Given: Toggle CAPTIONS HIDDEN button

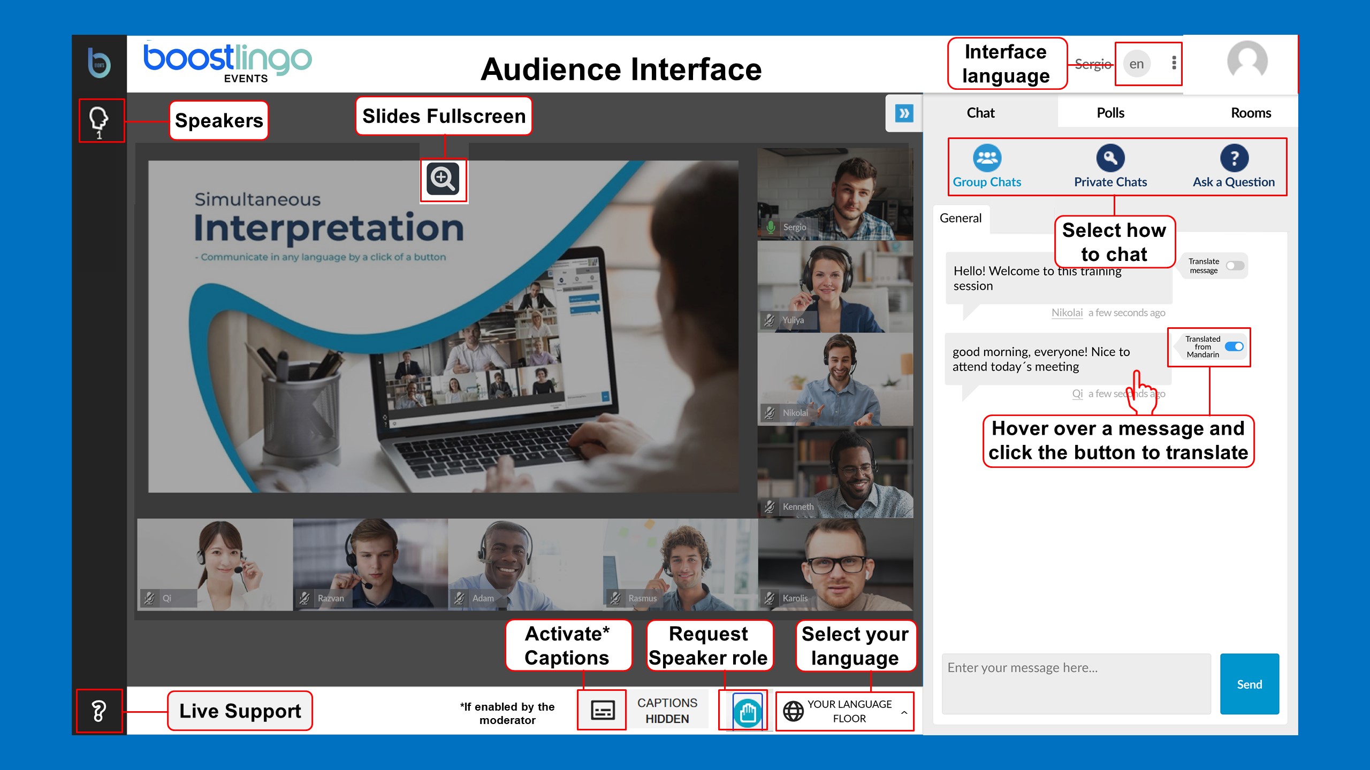Looking at the screenshot, I should tap(667, 711).
